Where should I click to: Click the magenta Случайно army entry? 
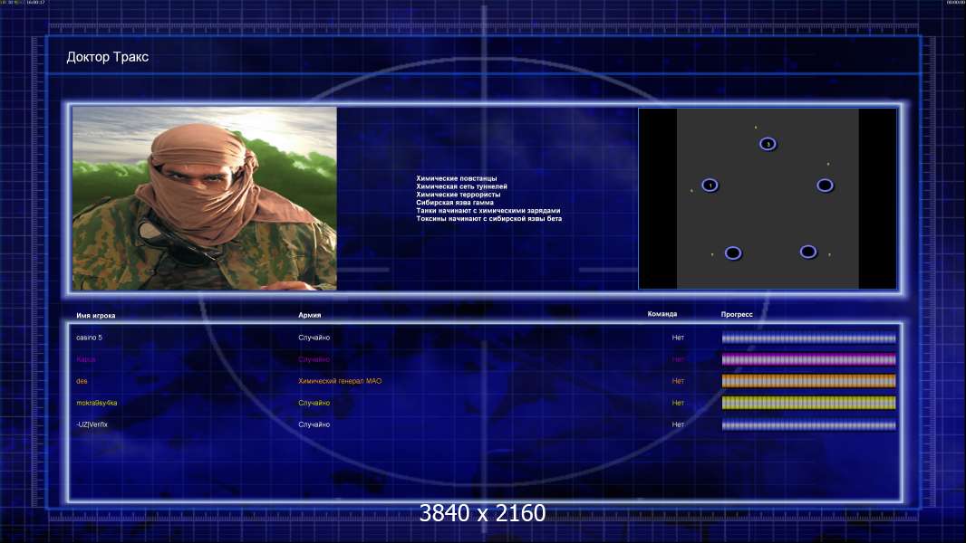[x=314, y=359]
